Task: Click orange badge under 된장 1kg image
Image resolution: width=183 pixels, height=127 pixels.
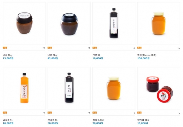Action: 5,48
